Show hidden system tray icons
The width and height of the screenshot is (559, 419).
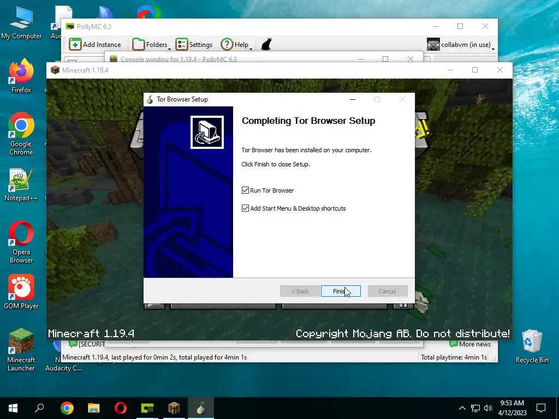[462, 408]
